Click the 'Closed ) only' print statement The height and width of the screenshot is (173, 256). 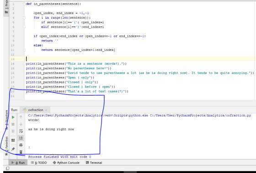(x=62, y=82)
